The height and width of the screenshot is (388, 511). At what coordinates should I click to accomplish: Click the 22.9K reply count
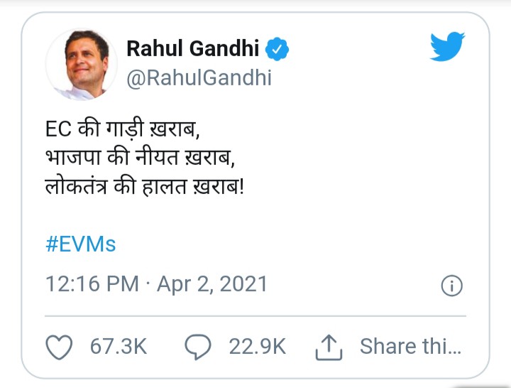coord(257,347)
